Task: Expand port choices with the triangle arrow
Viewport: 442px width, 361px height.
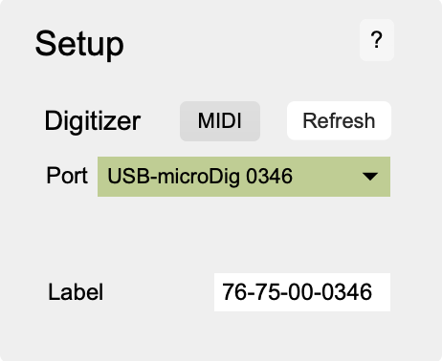Action: [x=370, y=177]
